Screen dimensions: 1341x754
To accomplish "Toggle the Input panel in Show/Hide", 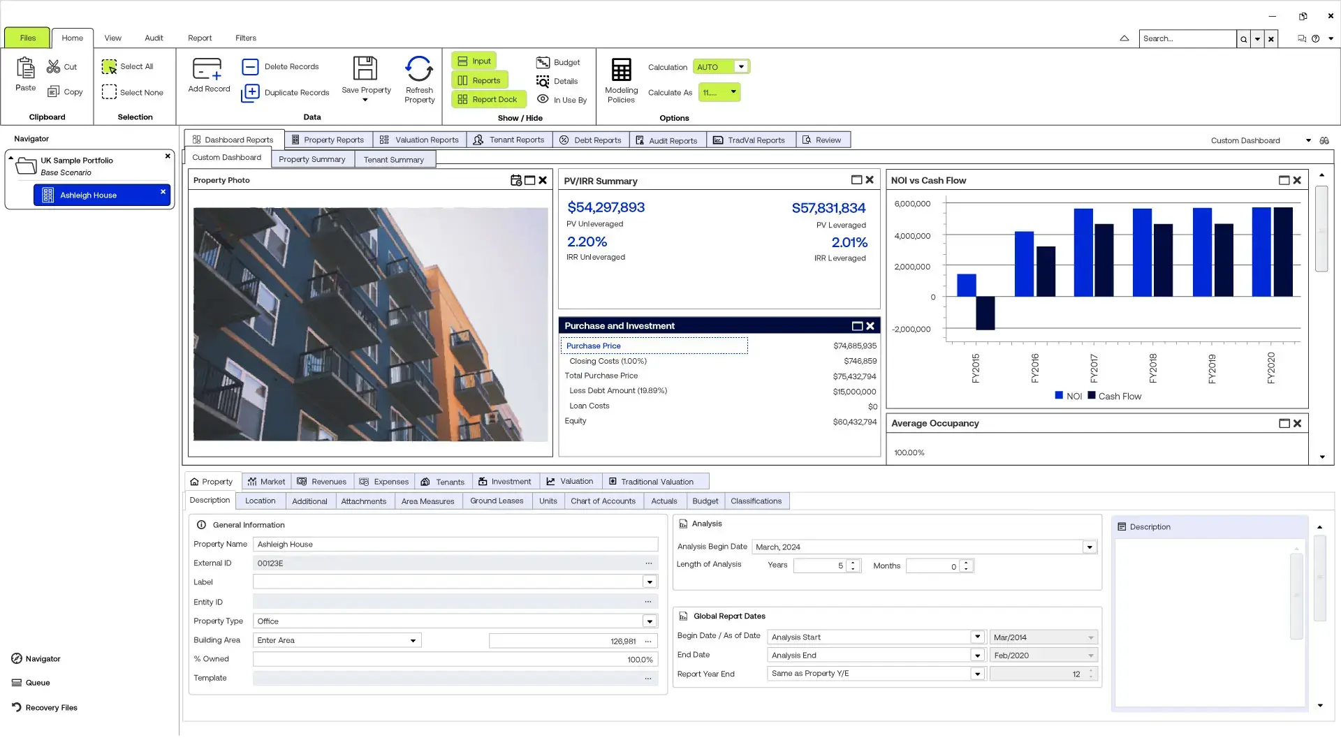I will click(474, 61).
